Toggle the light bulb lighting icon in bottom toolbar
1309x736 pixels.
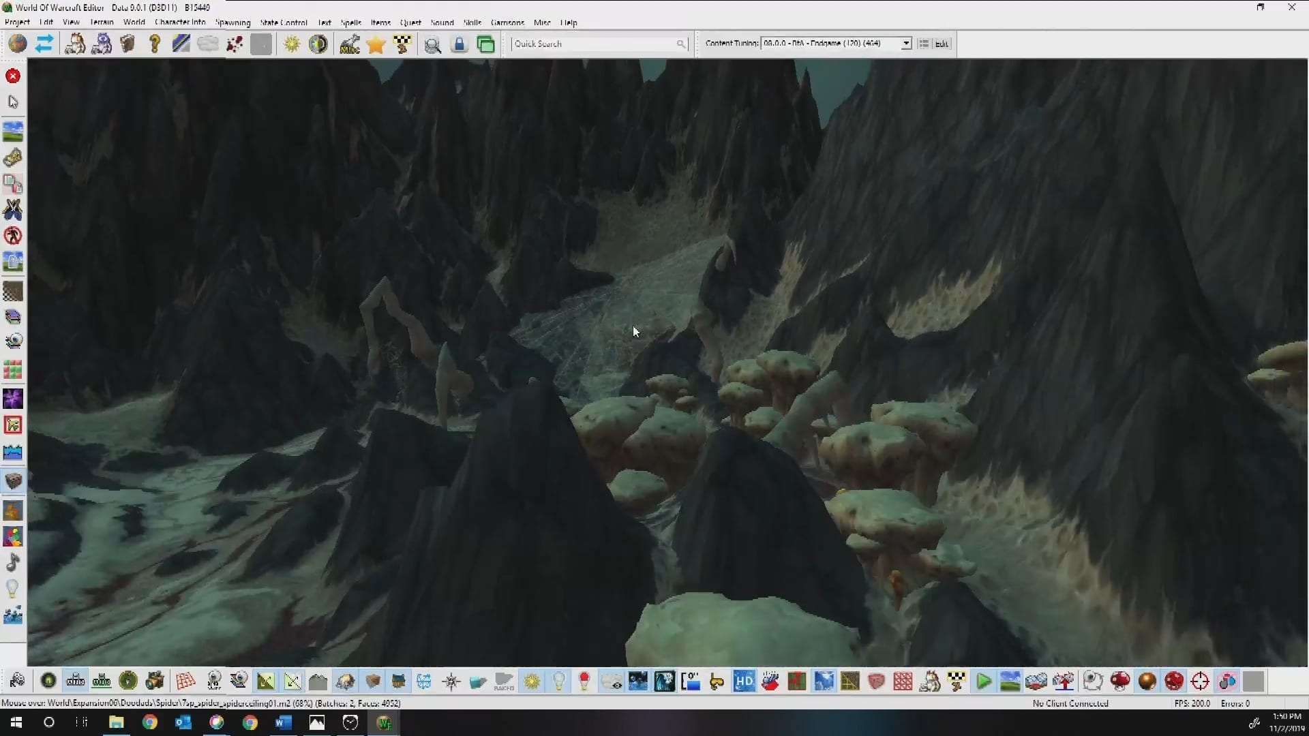[x=558, y=681]
